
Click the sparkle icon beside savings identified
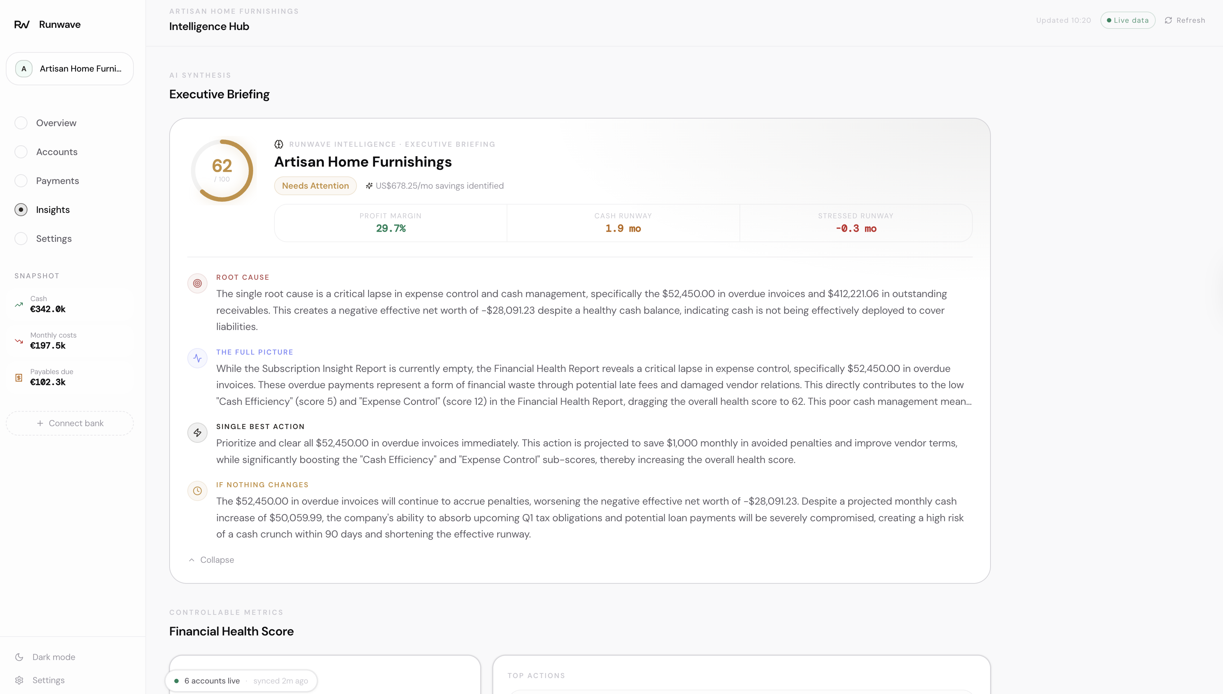pyautogui.click(x=369, y=186)
